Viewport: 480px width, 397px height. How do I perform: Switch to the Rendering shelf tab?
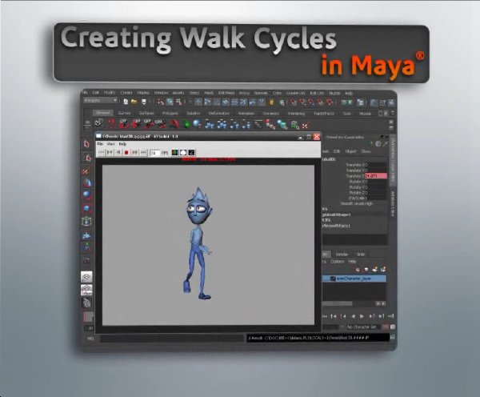point(296,114)
